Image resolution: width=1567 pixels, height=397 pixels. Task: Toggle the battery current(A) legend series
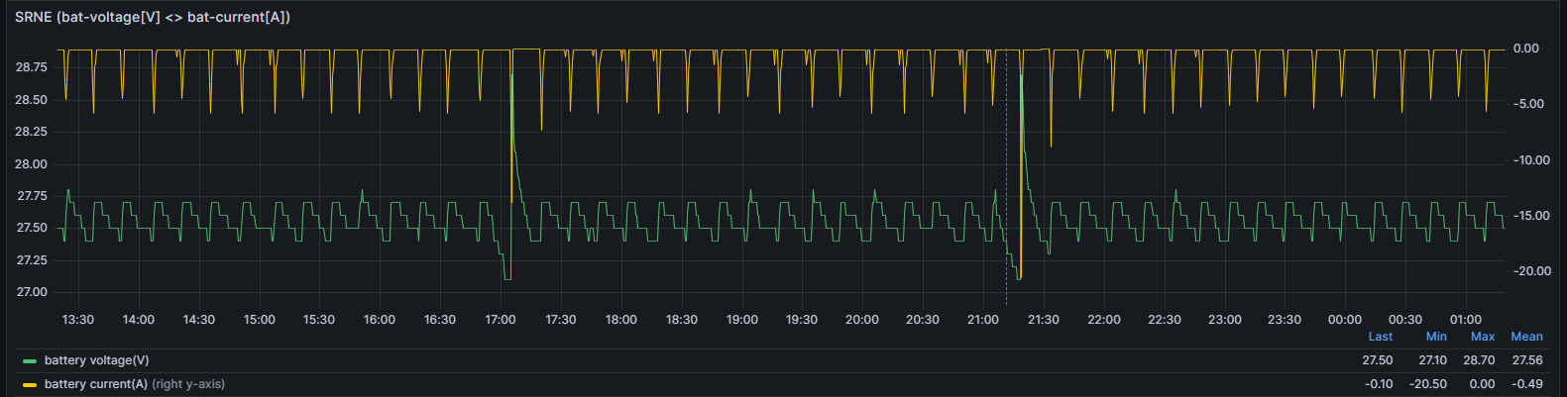(x=96, y=384)
